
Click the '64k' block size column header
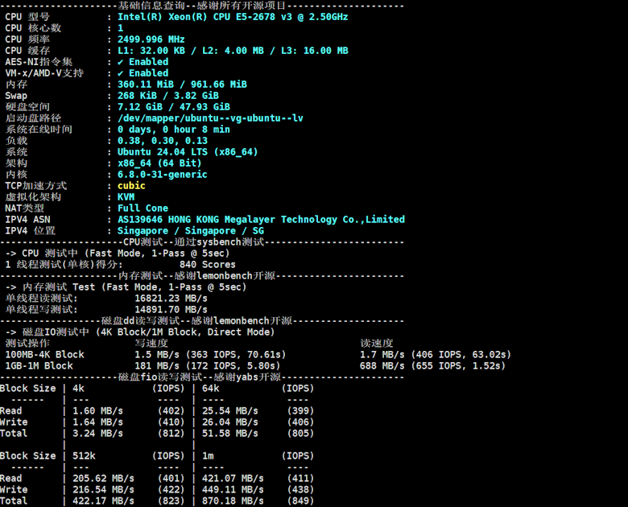click(211, 389)
